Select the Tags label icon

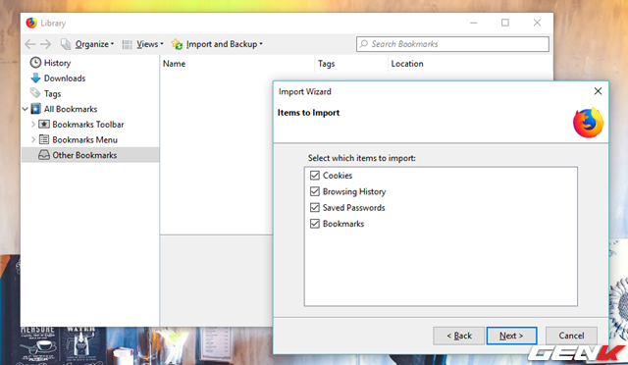tap(35, 93)
